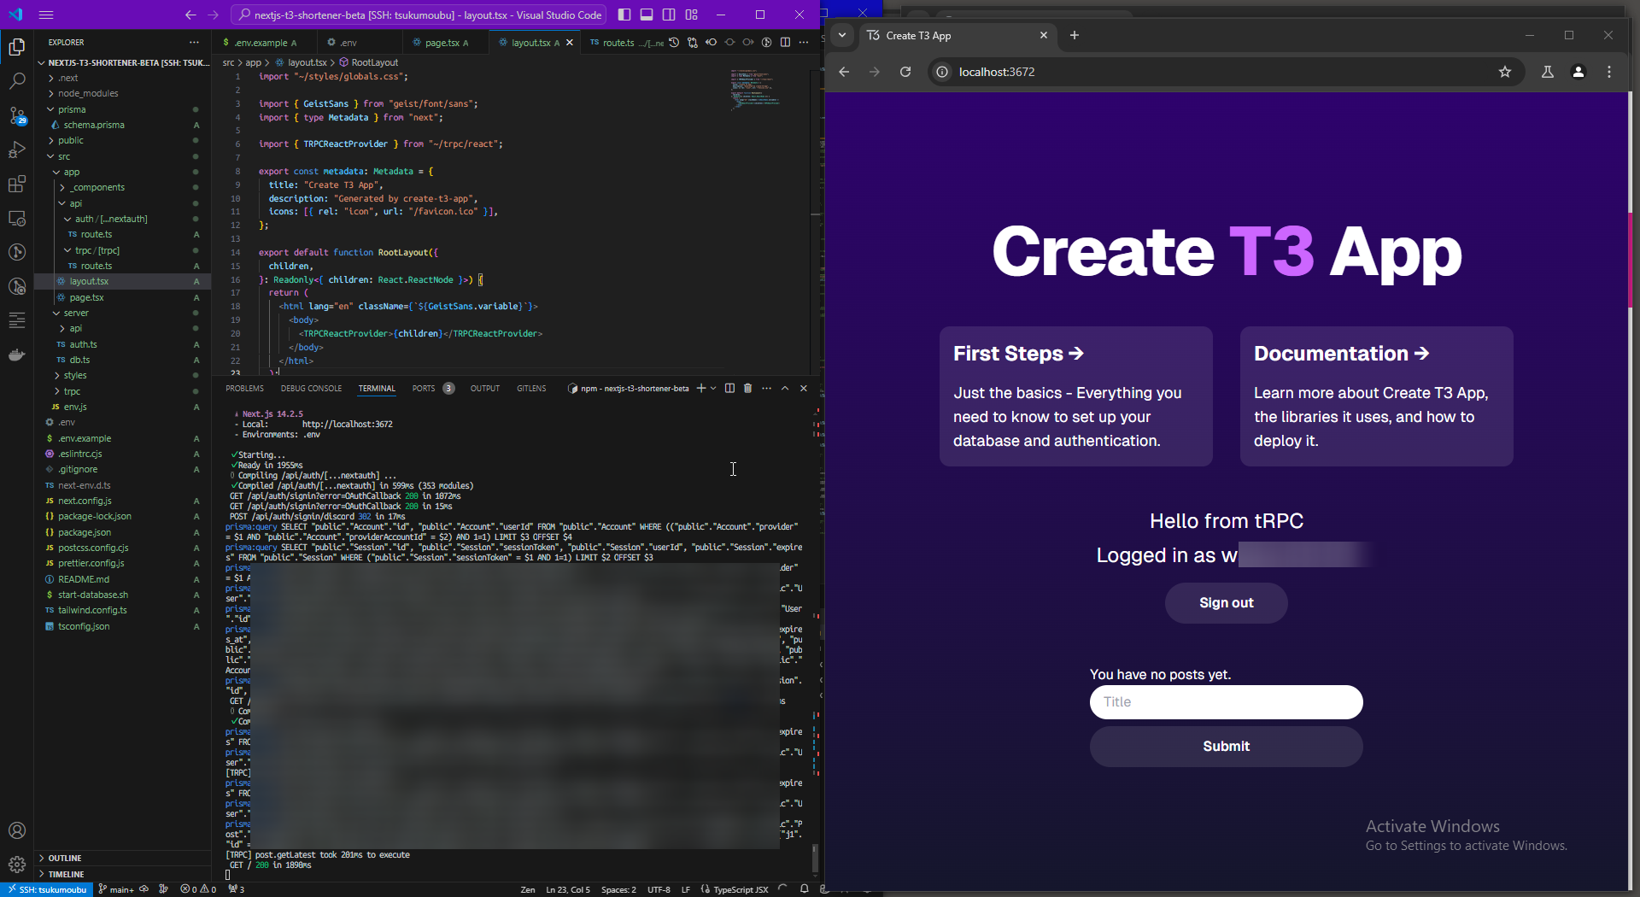Toggle primary side bar visibility
This screenshot has width=1640, height=897.
[x=624, y=15]
